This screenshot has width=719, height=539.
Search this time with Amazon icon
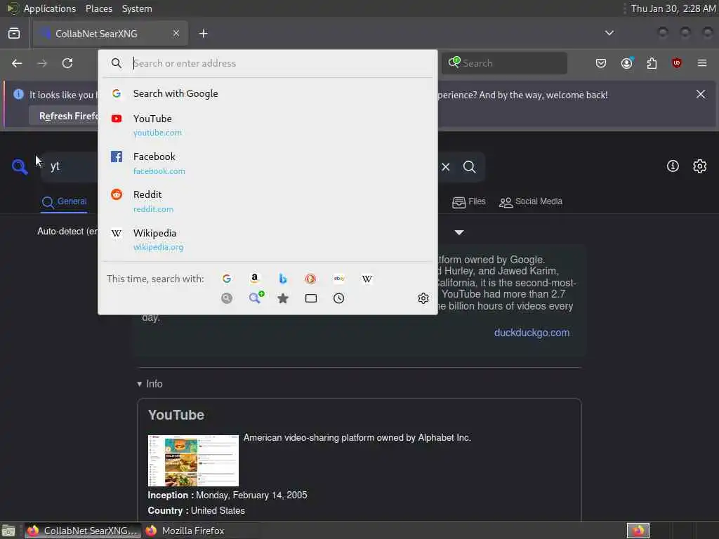click(x=254, y=279)
